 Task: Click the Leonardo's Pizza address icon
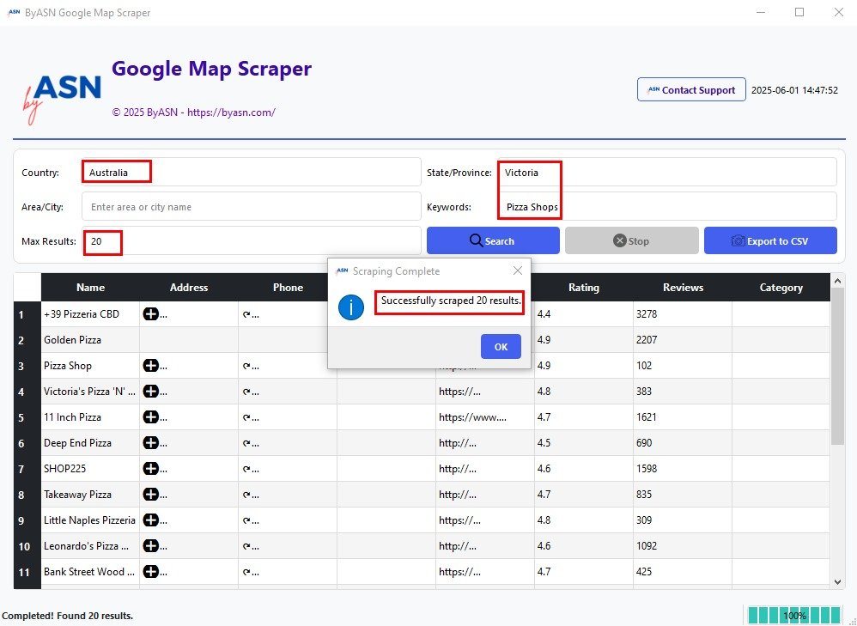pyautogui.click(x=150, y=545)
